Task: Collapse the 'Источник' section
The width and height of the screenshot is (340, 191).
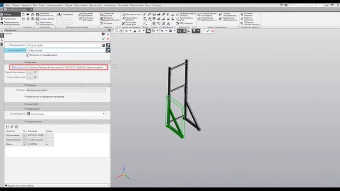Action: (25, 62)
